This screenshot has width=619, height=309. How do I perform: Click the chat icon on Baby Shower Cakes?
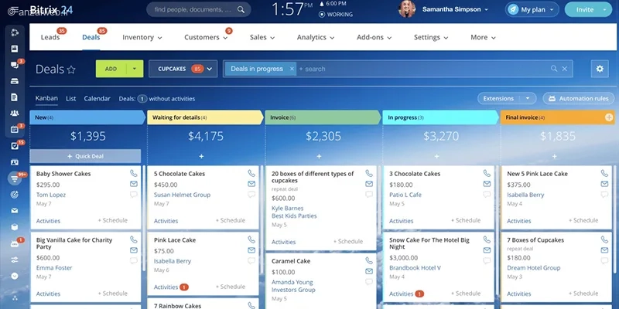133,195
